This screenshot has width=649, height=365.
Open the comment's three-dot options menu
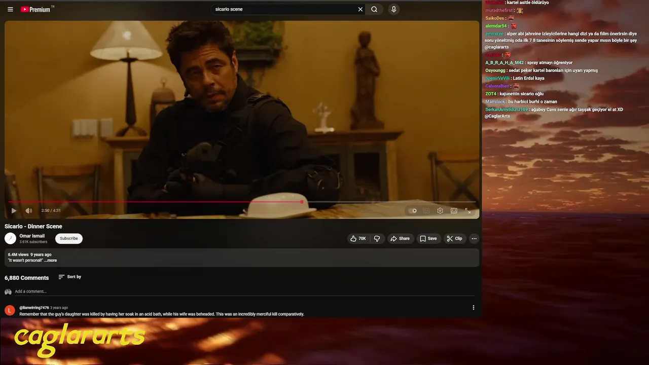[x=474, y=308]
